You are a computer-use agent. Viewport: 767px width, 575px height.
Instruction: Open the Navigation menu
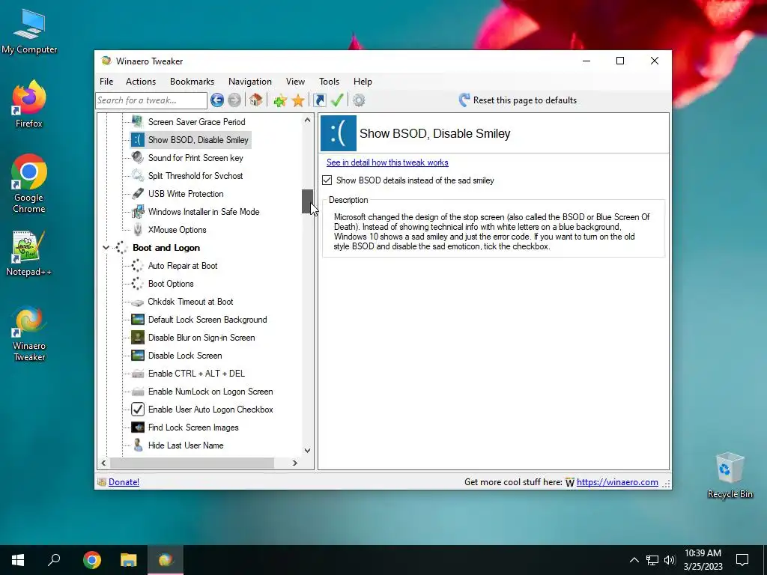point(250,81)
